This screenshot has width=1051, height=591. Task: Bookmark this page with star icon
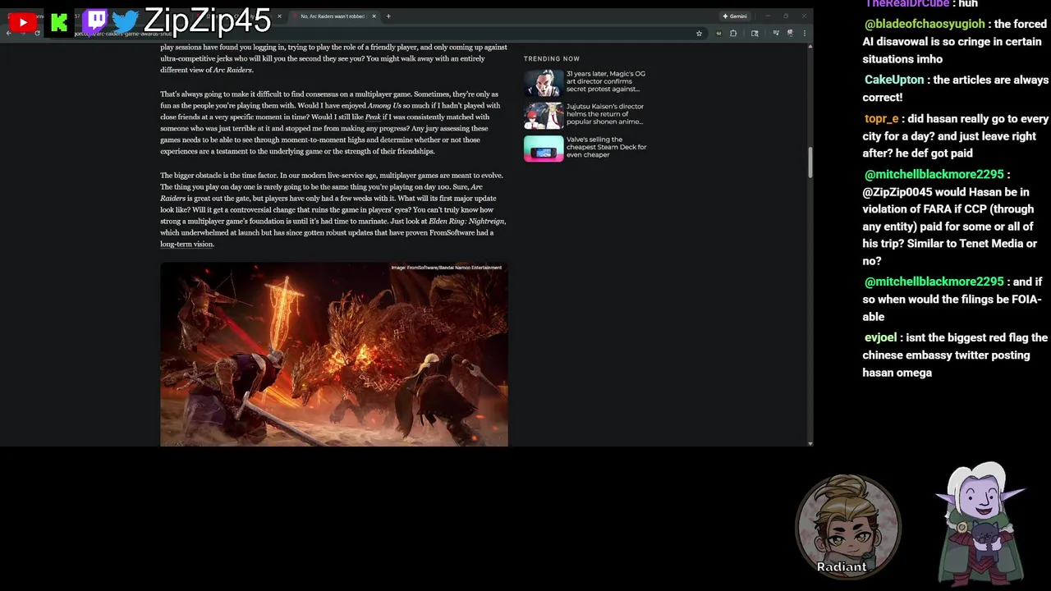point(699,34)
